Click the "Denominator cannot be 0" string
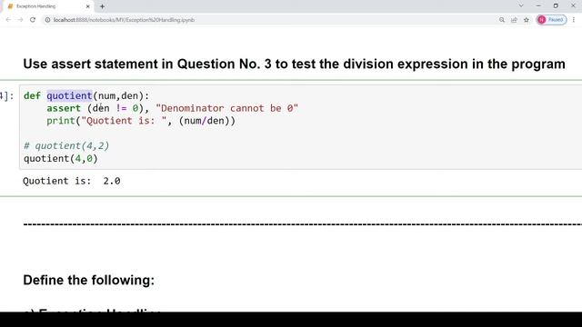The width and height of the screenshot is (582, 327). click(226, 108)
